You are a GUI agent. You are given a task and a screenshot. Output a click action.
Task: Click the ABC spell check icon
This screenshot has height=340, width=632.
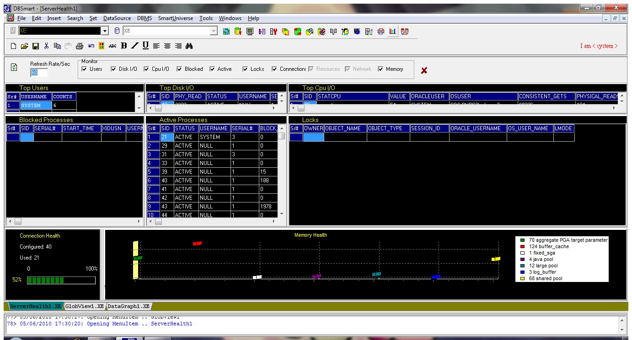(x=112, y=46)
